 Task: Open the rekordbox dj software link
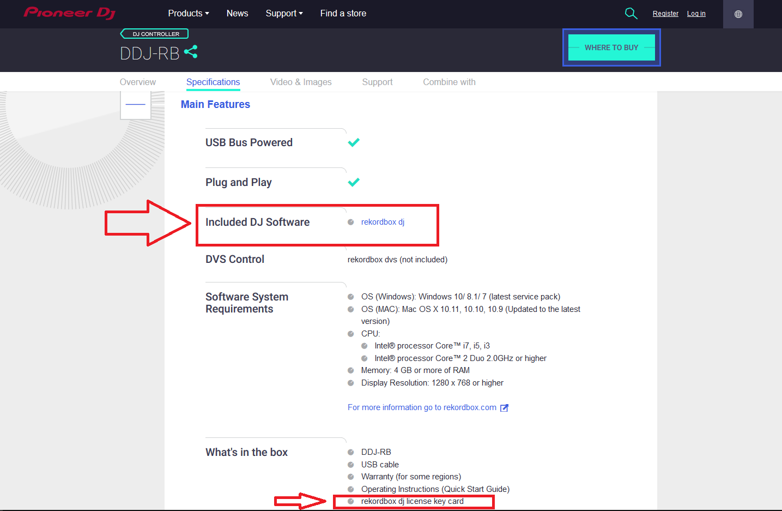(x=383, y=222)
